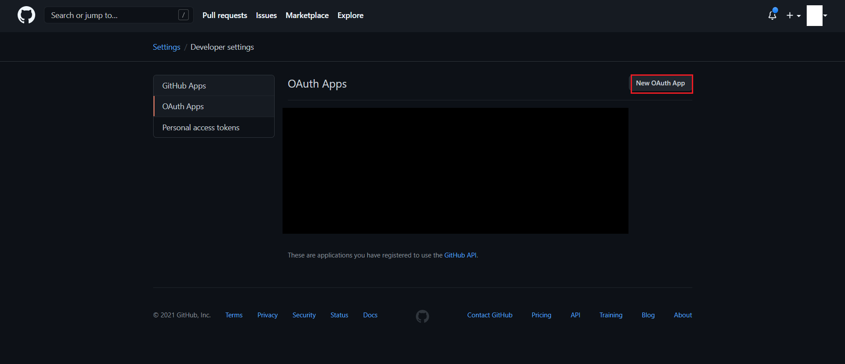Screen dimensions: 845x364
Task: Click the Developer settings breadcrumb text
Action: [x=222, y=47]
